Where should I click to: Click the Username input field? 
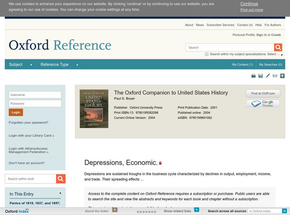point(35,95)
